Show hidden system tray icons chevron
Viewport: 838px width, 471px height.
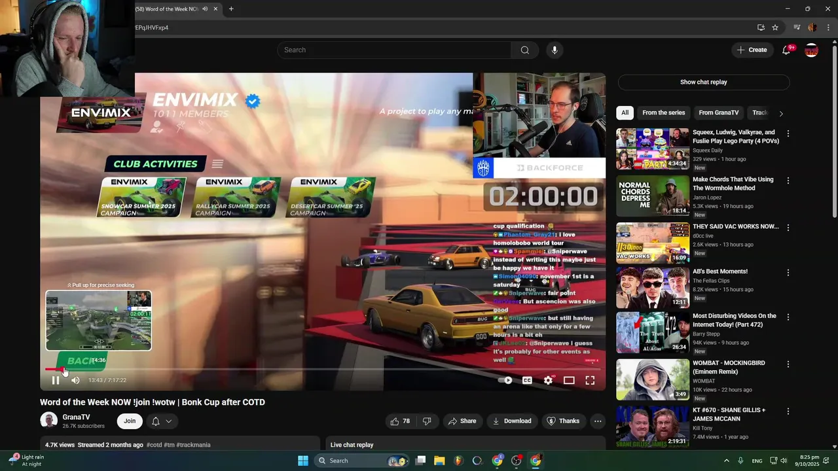pos(726,461)
